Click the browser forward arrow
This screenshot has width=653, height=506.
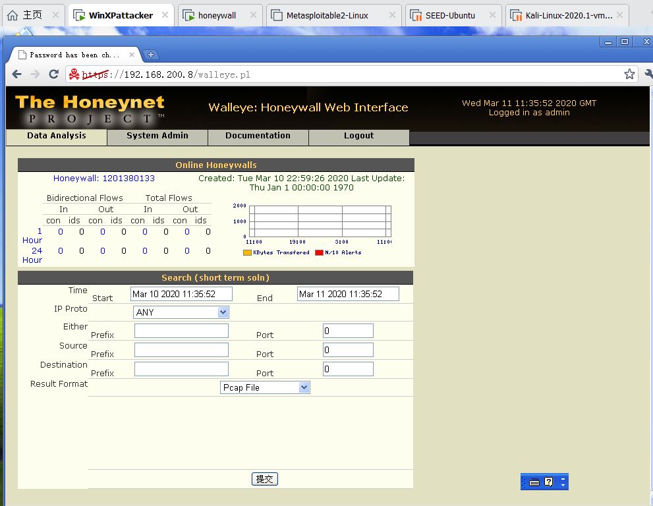(x=36, y=74)
